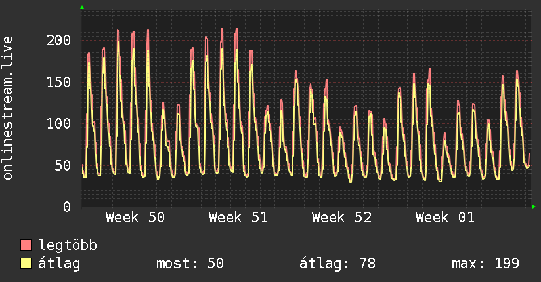Click the 0 y-axis tick label

(x=67, y=207)
